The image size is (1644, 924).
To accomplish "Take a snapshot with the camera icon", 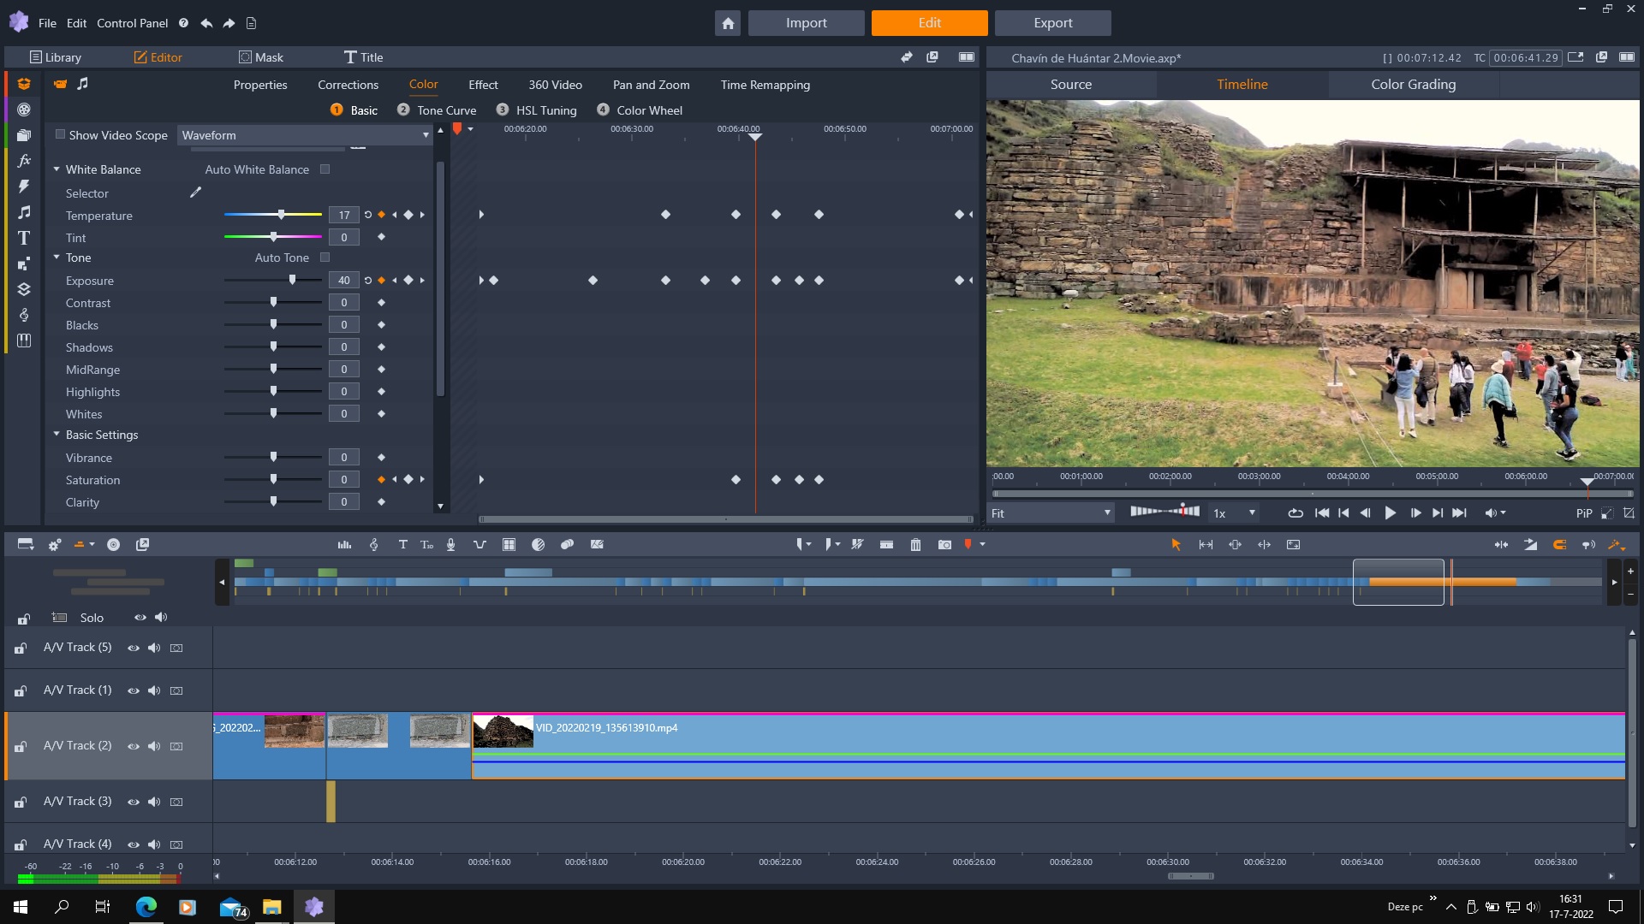I will coord(944,545).
